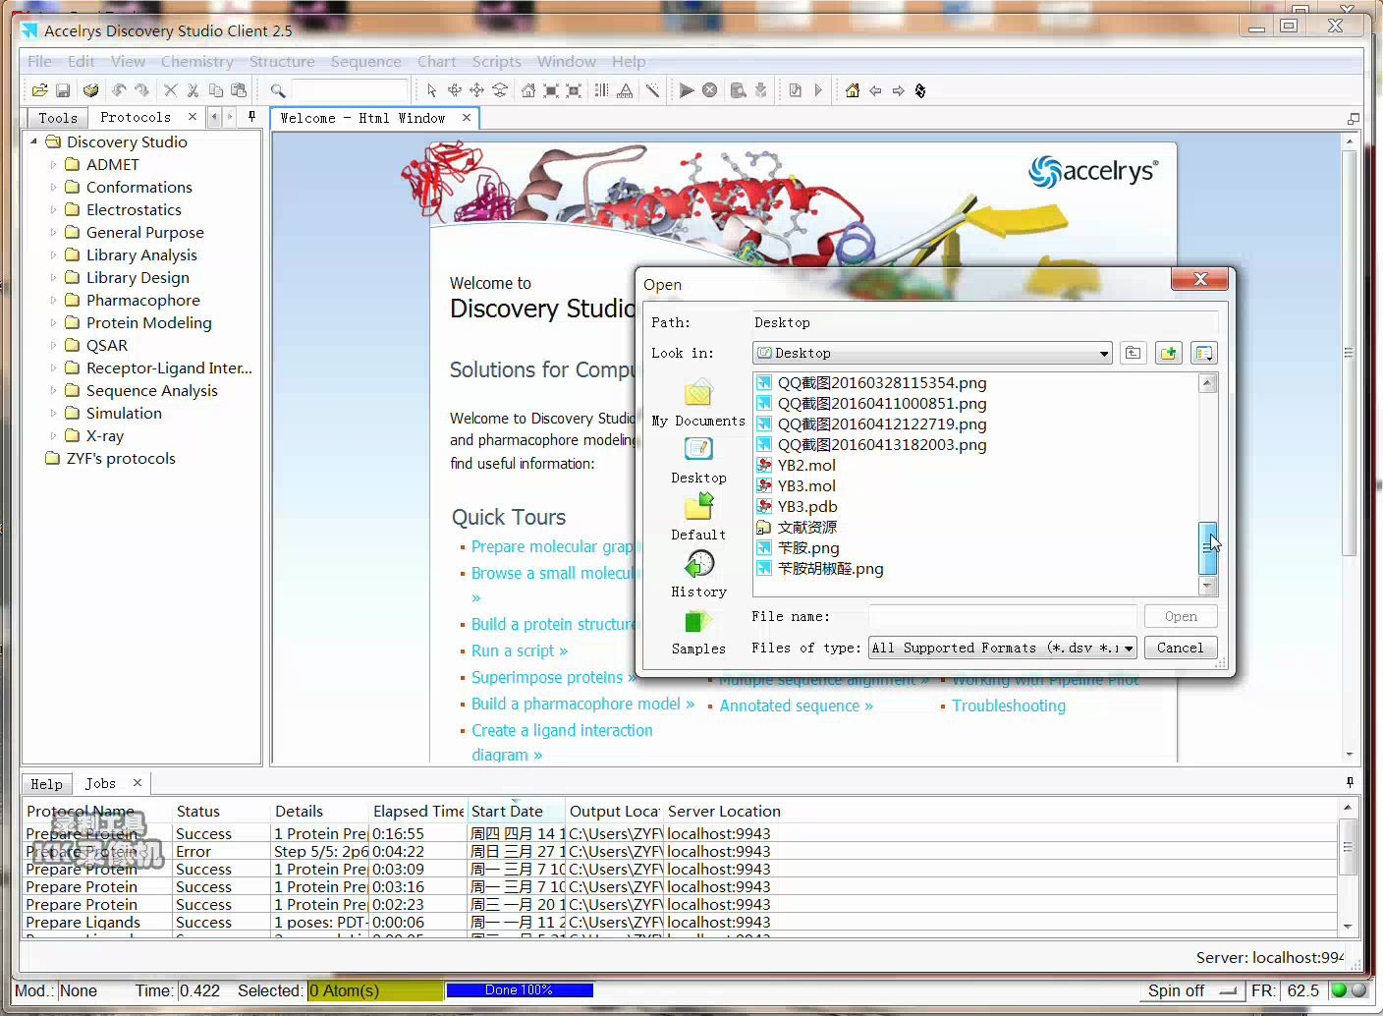Select the Translate move tool icon
The height and width of the screenshot is (1016, 1383).
tap(476, 90)
